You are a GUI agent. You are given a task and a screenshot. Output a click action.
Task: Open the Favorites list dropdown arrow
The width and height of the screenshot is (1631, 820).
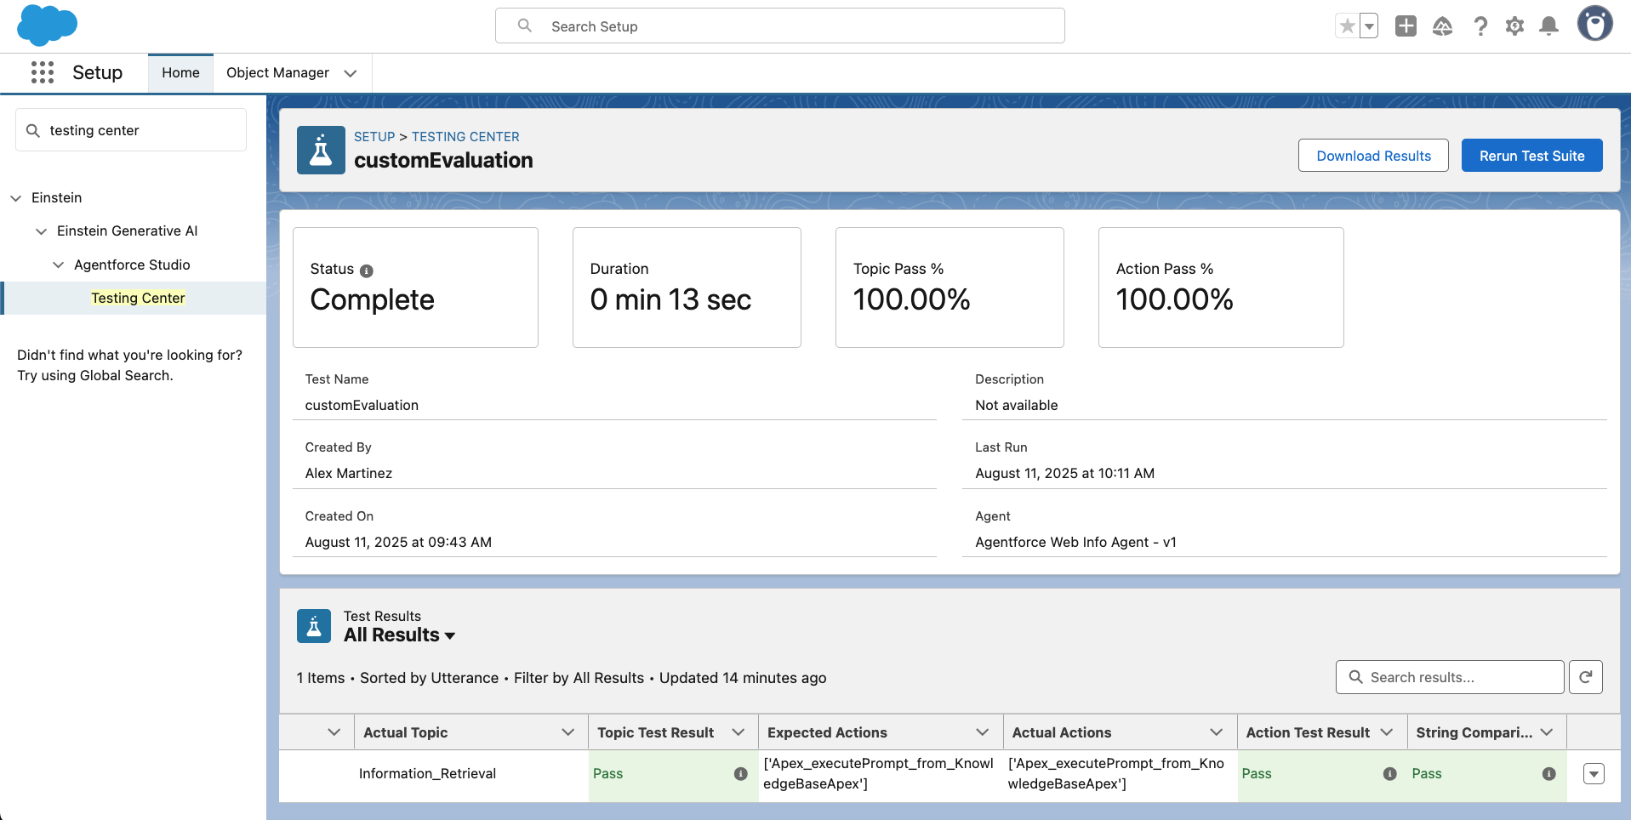tap(1369, 26)
